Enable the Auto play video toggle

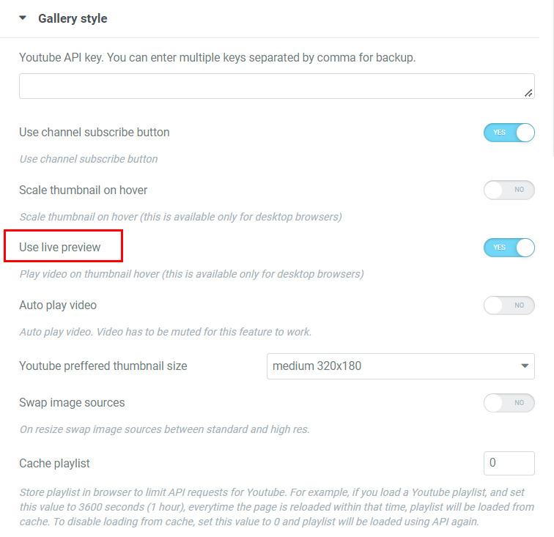tap(509, 305)
